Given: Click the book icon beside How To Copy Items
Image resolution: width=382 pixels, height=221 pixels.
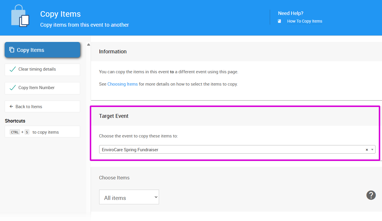Looking at the screenshot, I should pos(279,21).
